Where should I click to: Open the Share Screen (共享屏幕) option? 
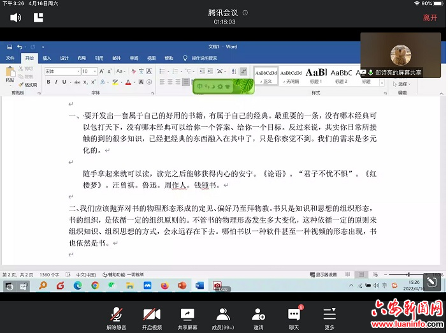[187, 317]
